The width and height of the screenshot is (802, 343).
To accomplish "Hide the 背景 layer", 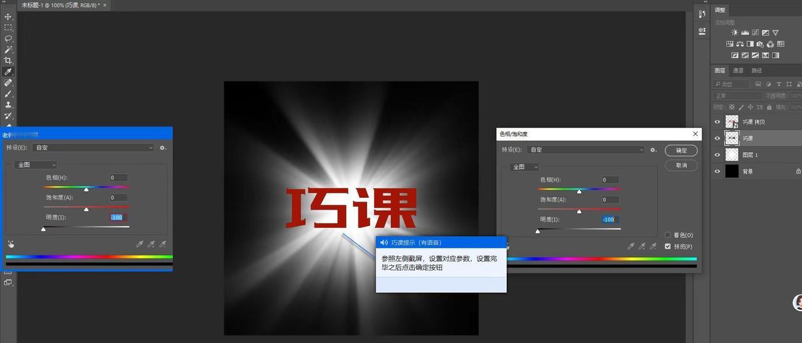I will (x=717, y=171).
